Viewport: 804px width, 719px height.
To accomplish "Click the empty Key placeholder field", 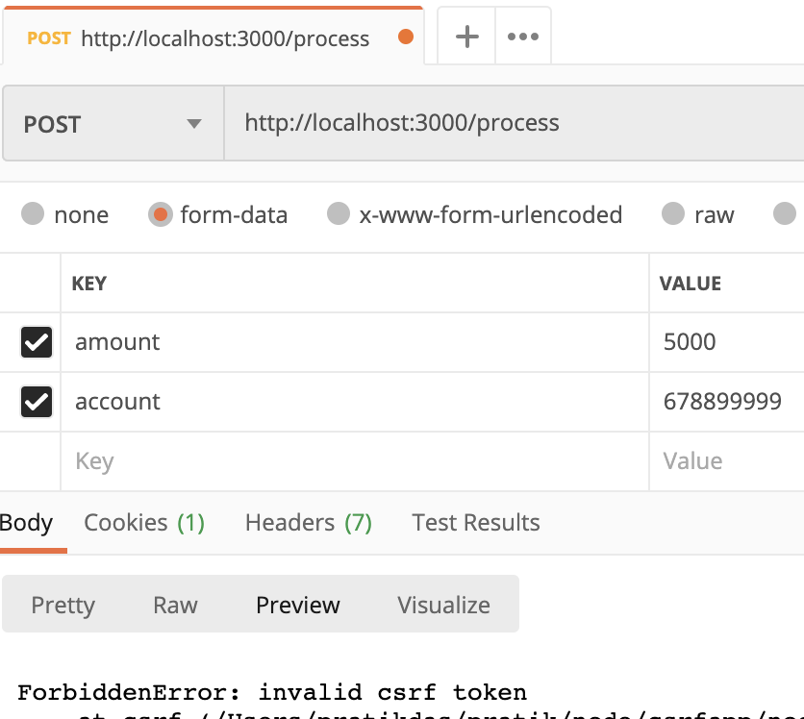I will click(x=355, y=461).
